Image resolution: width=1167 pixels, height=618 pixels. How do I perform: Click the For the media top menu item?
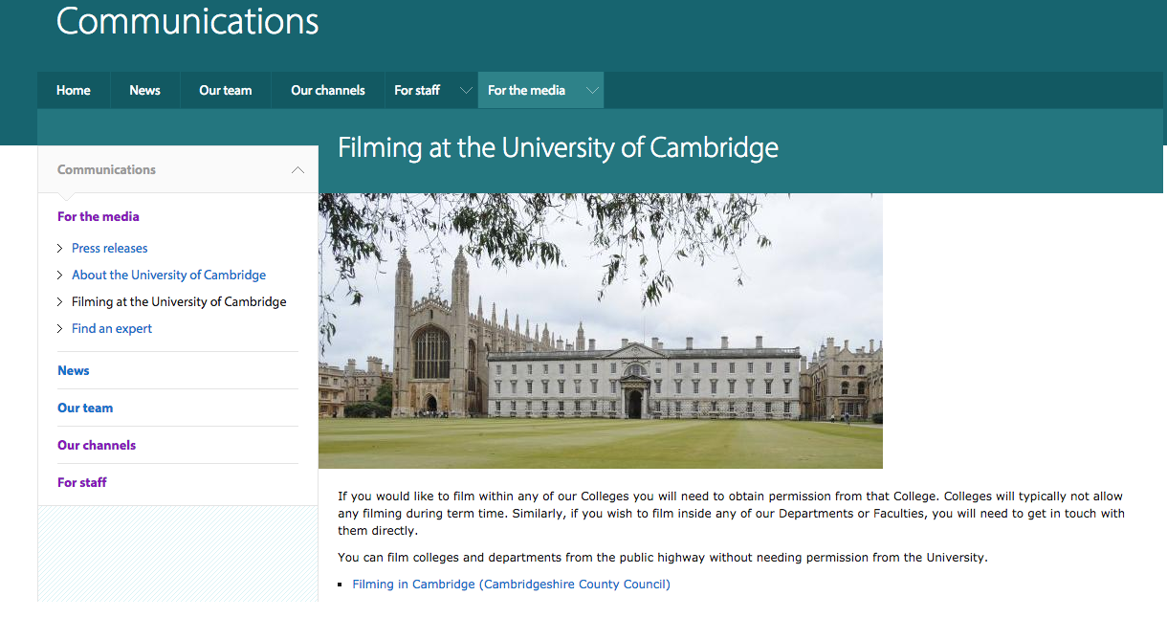pyautogui.click(x=526, y=91)
